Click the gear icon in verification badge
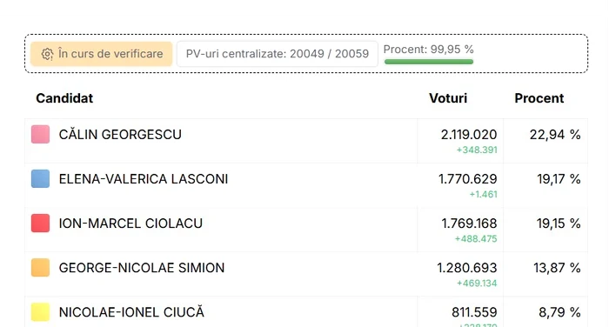This screenshot has height=327, width=609. [x=47, y=54]
